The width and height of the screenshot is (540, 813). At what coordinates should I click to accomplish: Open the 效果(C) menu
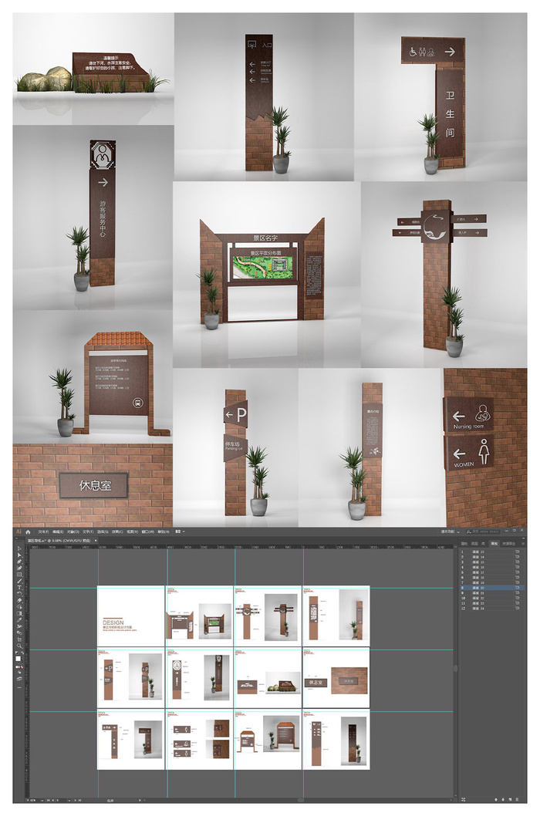117,532
